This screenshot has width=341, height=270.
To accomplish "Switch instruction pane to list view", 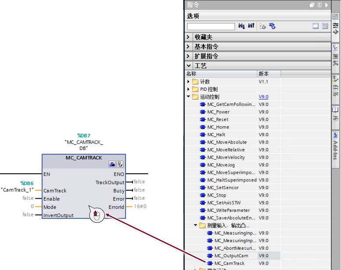I will tap(325, 26).
